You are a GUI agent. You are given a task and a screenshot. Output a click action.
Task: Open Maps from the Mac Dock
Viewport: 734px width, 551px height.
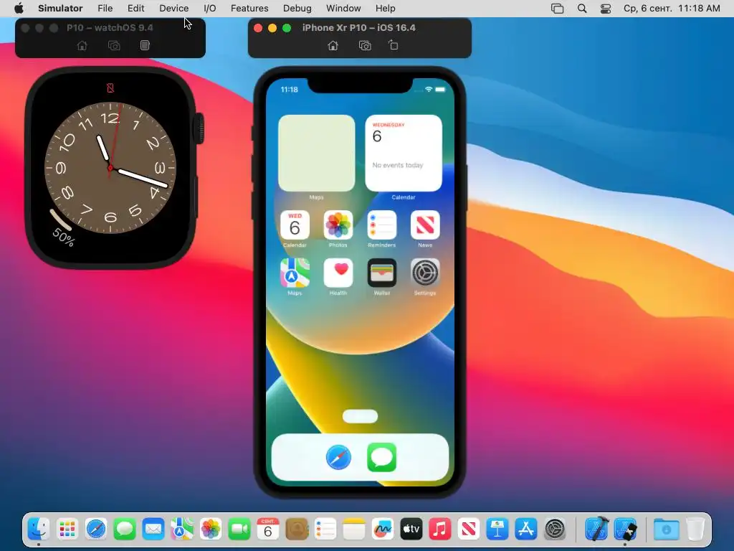(x=181, y=529)
